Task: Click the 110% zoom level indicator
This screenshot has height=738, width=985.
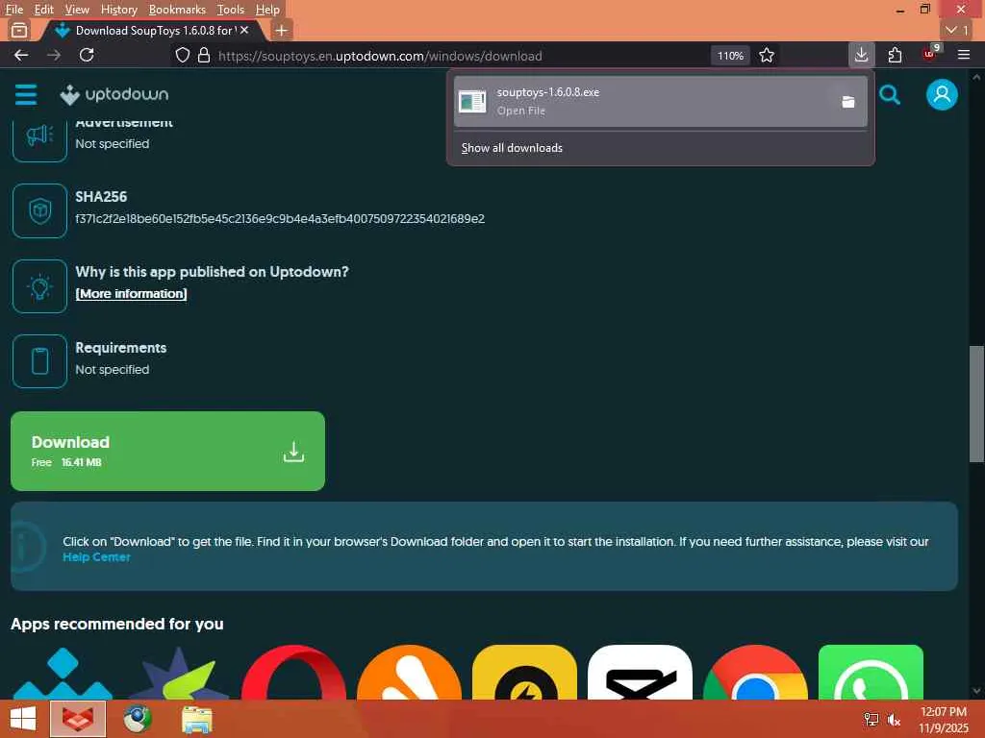Action: (x=731, y=55)
